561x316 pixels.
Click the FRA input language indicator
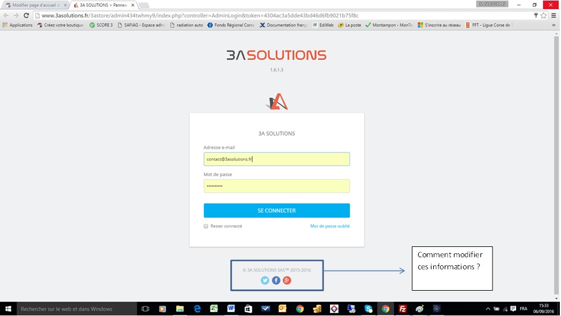coord(524,309)
